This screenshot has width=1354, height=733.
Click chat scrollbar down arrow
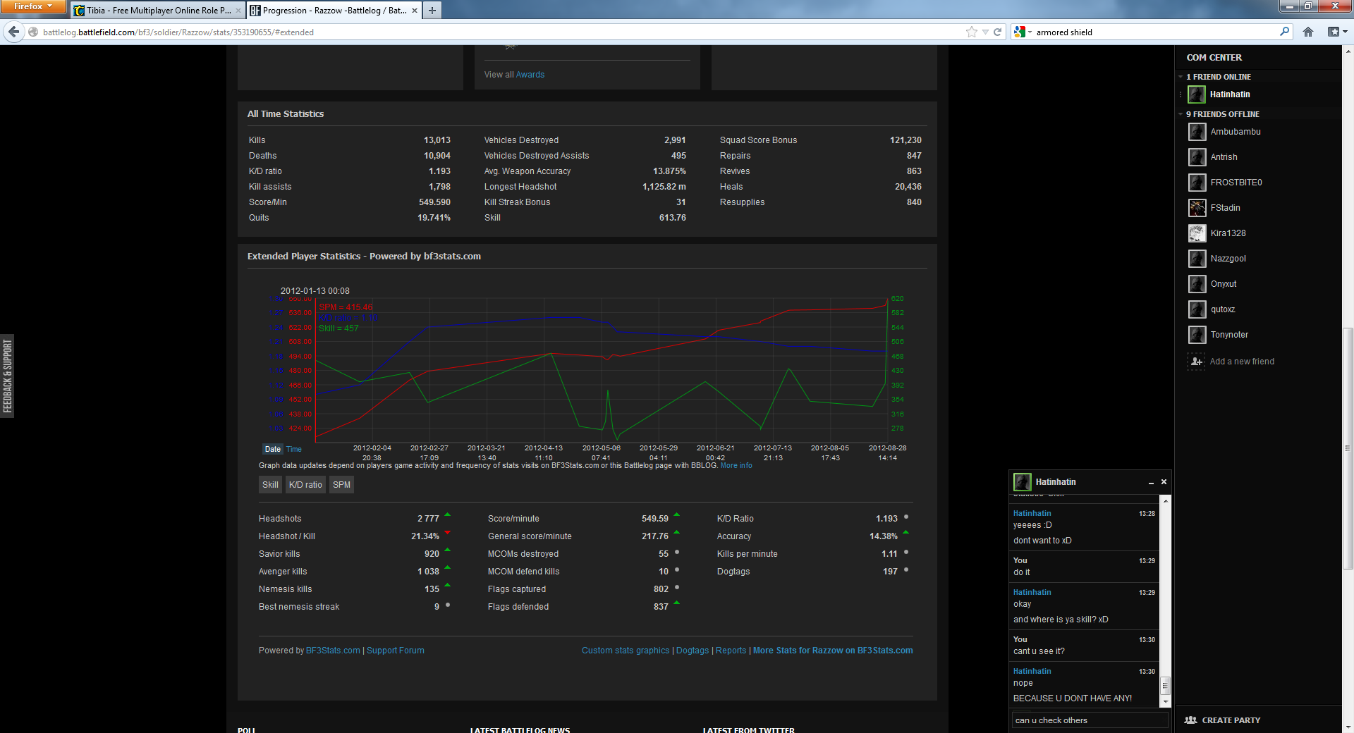pos(1165,702)
